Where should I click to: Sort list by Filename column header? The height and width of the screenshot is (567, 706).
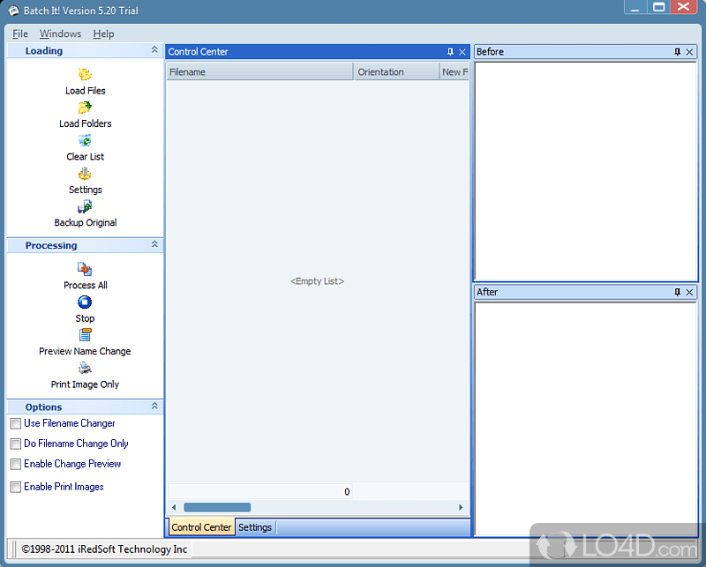(259, 72)
